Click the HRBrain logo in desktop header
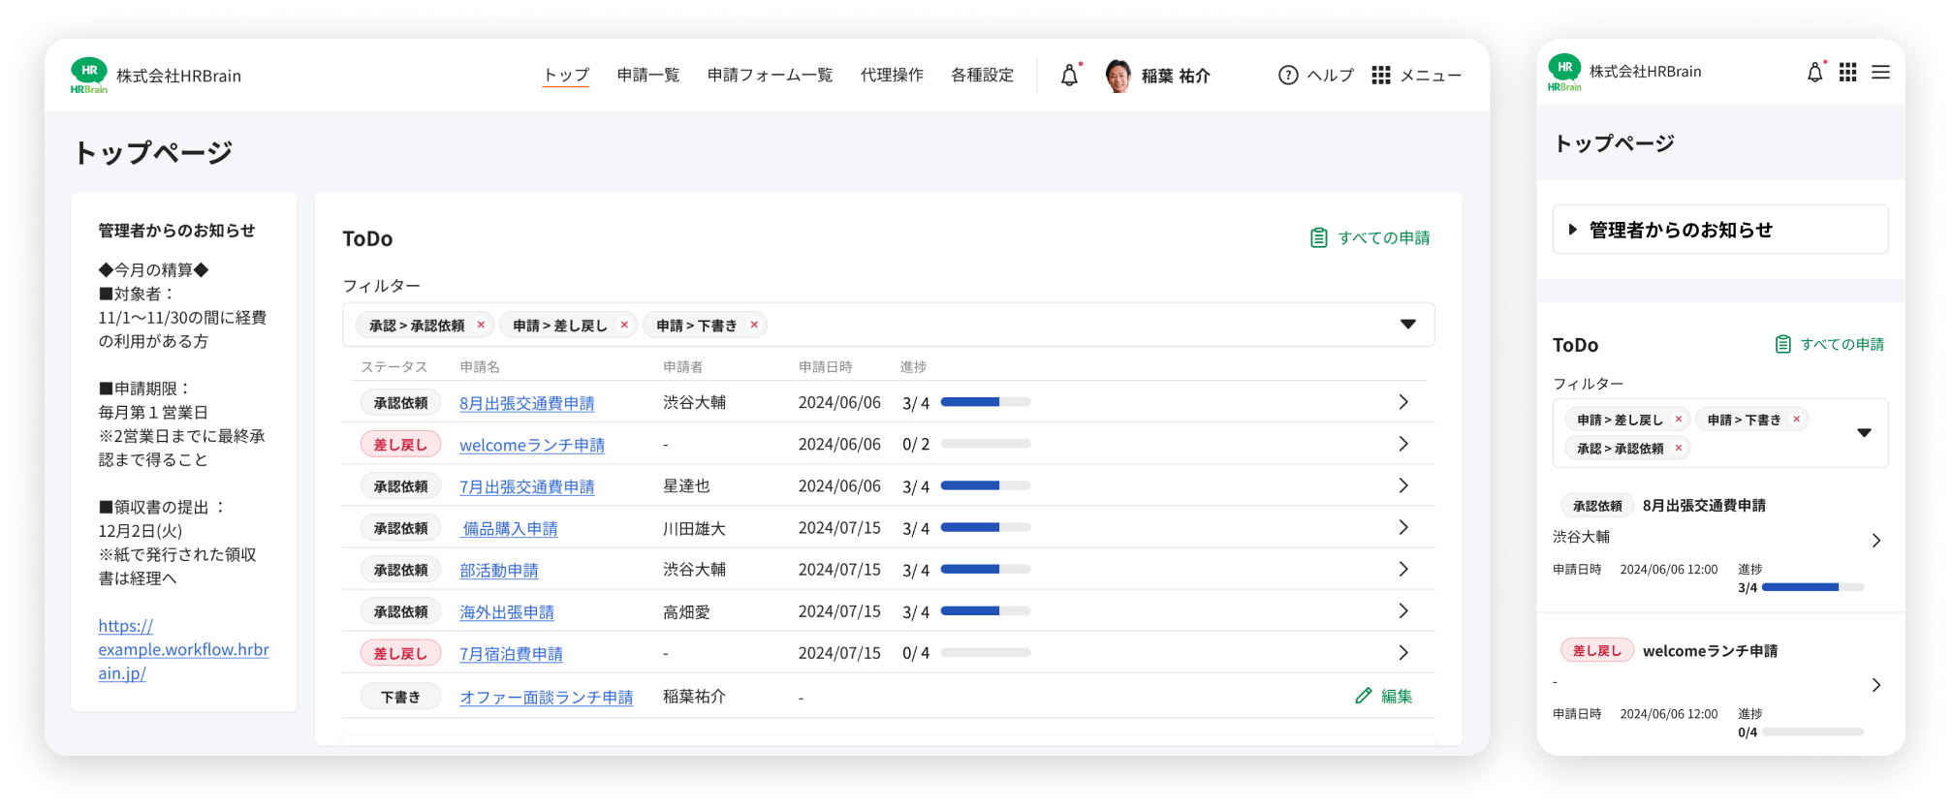Viewport: 1953px width, 811px height. tap(89, 76)
